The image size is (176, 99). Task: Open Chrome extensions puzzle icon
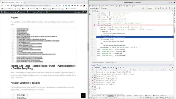[x=78, y=5]
